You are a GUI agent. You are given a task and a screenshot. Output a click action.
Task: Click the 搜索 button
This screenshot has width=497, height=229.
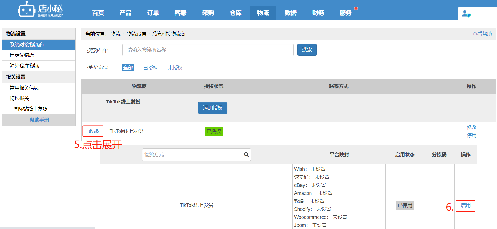tap(307, 50)
